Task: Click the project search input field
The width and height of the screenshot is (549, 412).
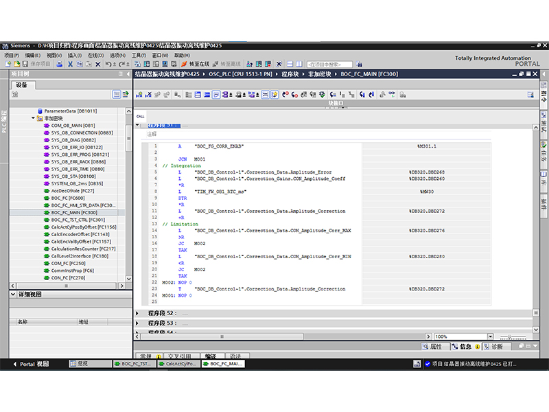Action: [x=329, y=64]
